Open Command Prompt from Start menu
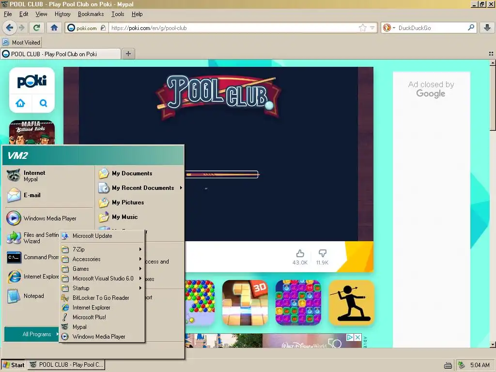 32,258
